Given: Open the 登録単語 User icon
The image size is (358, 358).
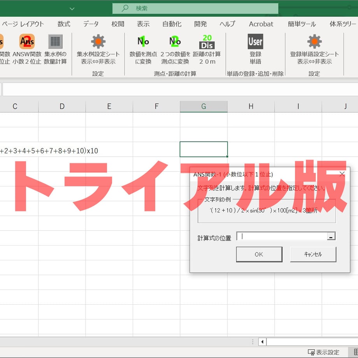Looking at the screenshot, I should 255,42.
